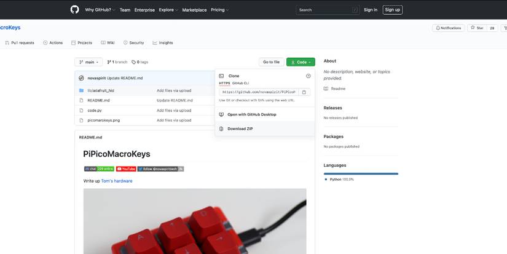Choose Open with GitHub Desktop
507x254 pixels.
pos(264,114)
